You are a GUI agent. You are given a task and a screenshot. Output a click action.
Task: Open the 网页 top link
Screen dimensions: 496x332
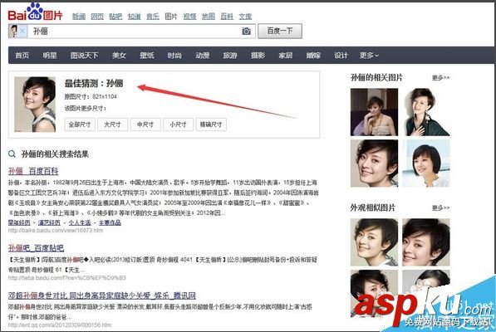point(97,16)
